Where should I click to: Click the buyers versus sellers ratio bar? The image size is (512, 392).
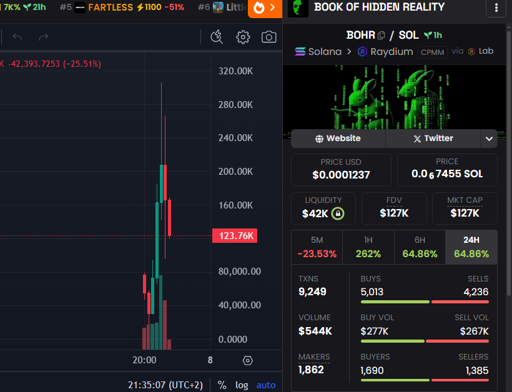(x=425, y=380)
